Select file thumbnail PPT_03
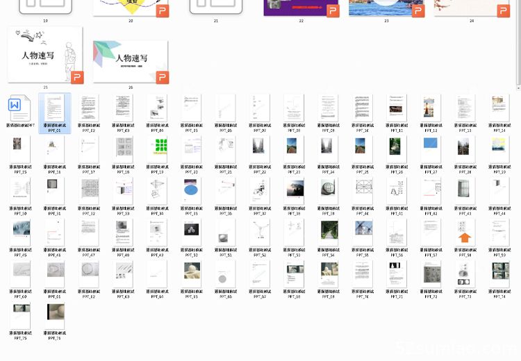Viewport: 521px width, 361px height. point(123,108)
